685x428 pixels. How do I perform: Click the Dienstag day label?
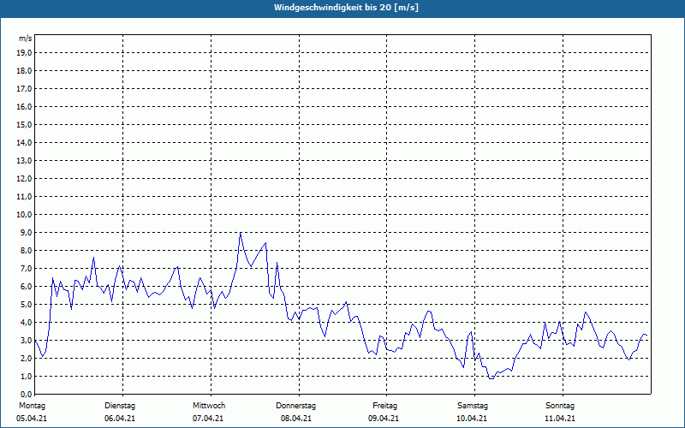(x=120, y=406)
